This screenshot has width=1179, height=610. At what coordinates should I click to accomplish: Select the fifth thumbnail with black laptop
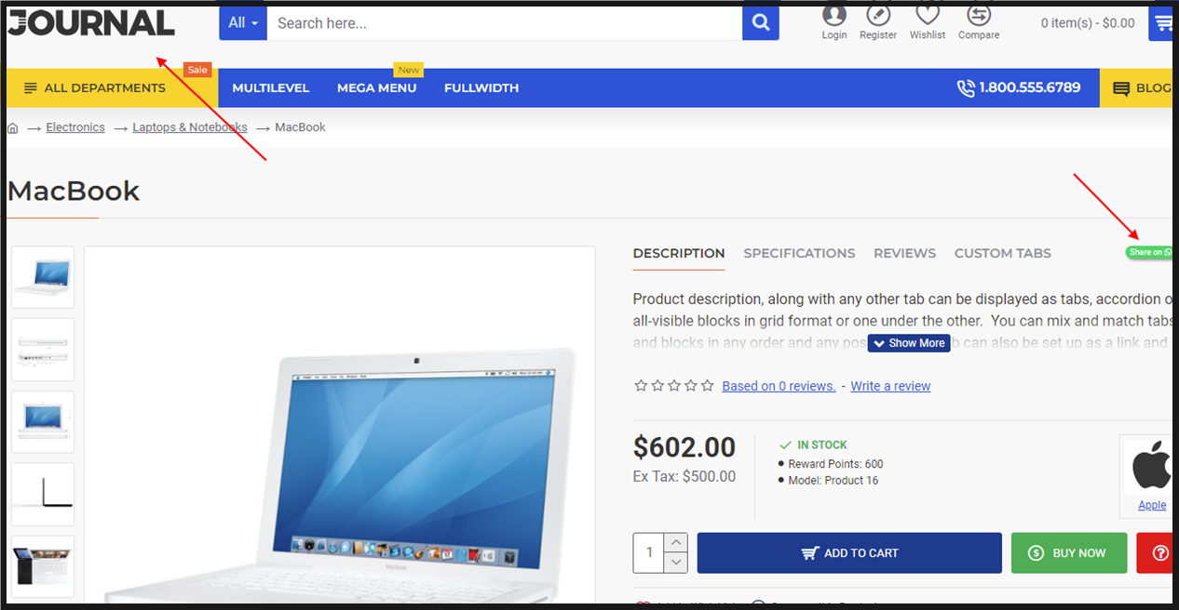[x=43, y=566]
